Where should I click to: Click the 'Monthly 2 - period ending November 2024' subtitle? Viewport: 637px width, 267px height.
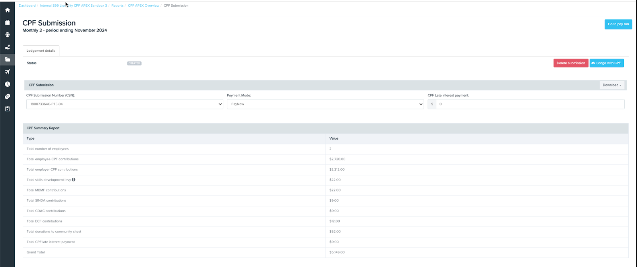[x=64, y=30]
